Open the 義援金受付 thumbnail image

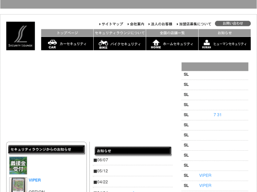18,166
